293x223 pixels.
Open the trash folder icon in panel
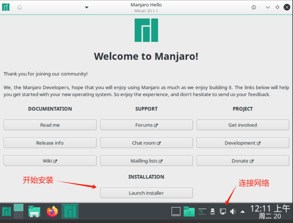[x=189, y=211]
